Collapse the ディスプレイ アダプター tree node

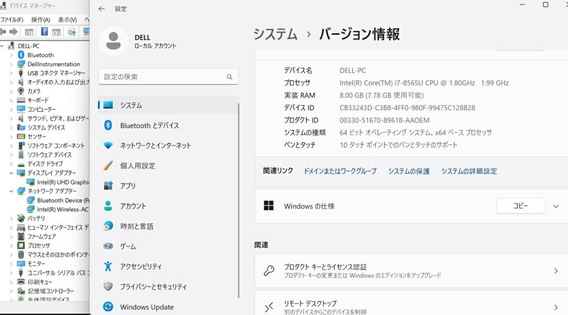click(x=12, y=173)
